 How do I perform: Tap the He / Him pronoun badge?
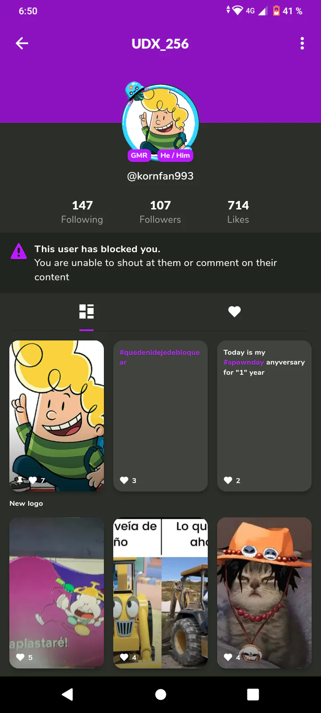click(175, 156)
